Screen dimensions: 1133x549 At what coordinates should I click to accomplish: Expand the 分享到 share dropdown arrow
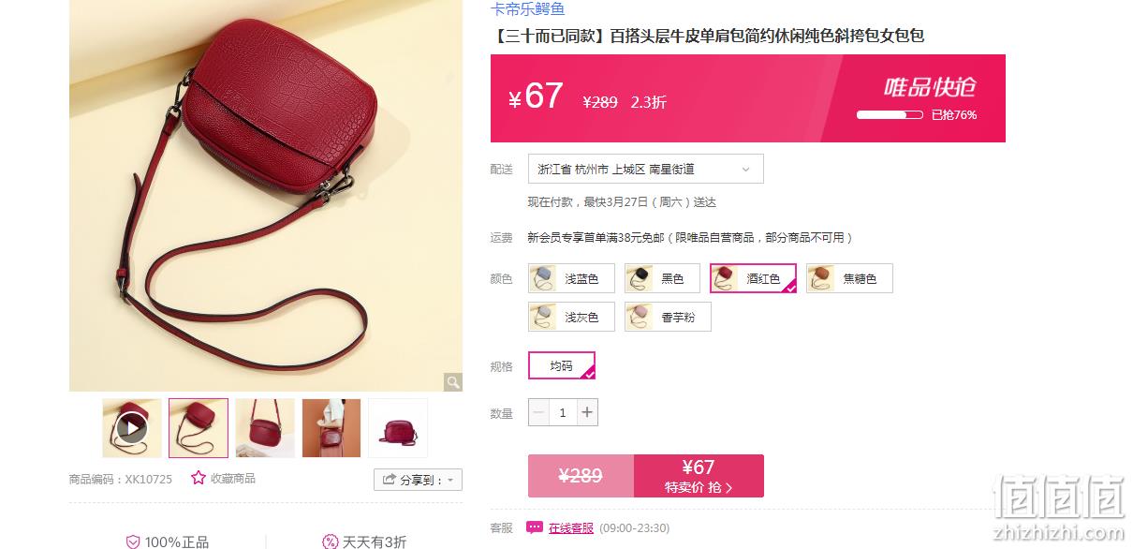pyautogui.click(x=450, y=481)
